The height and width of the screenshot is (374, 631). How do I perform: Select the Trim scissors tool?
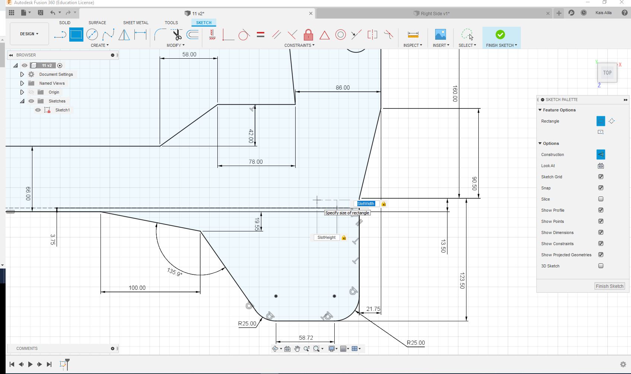(176, 35)
